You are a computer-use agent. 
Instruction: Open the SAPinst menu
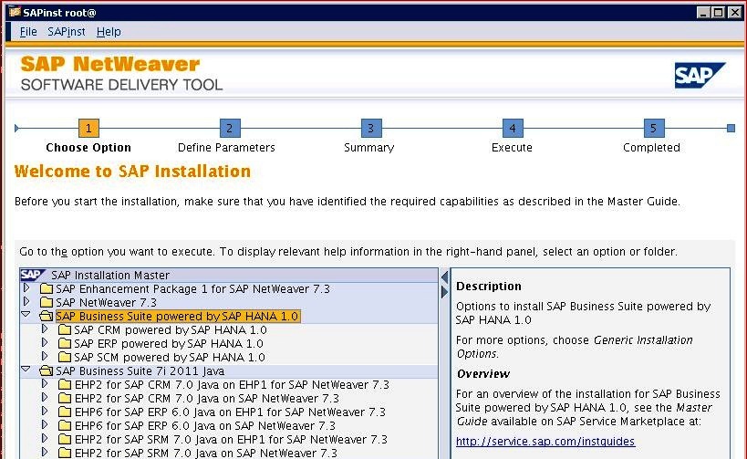click(x=67, y=32)
